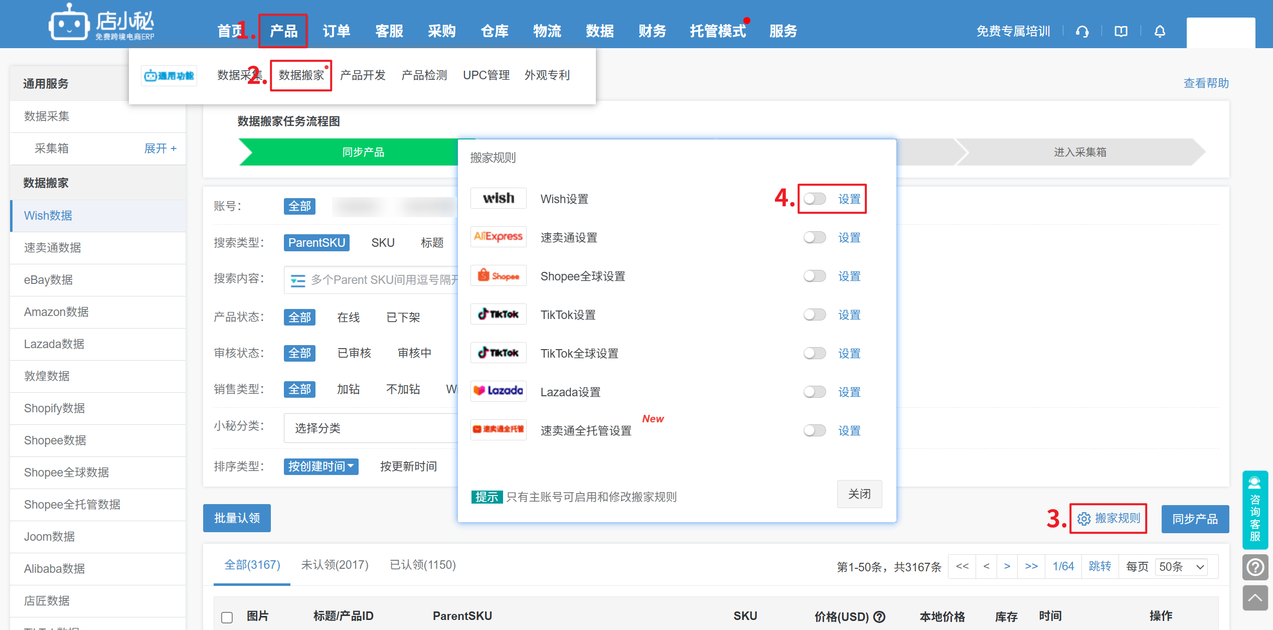Screen dimensions: 1273x630
Task: Click the headset customer support icon
Action: pyautogui.click(x=1082, y=32)
